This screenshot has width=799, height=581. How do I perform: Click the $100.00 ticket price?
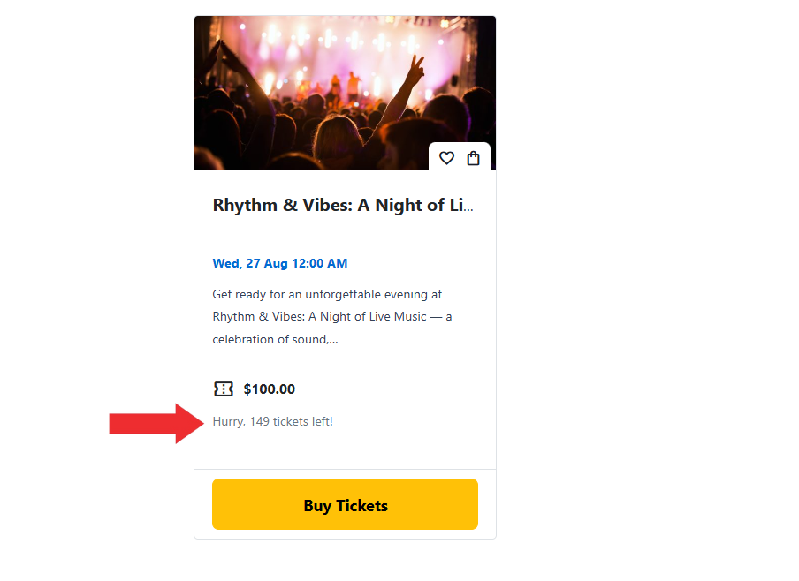270,389
